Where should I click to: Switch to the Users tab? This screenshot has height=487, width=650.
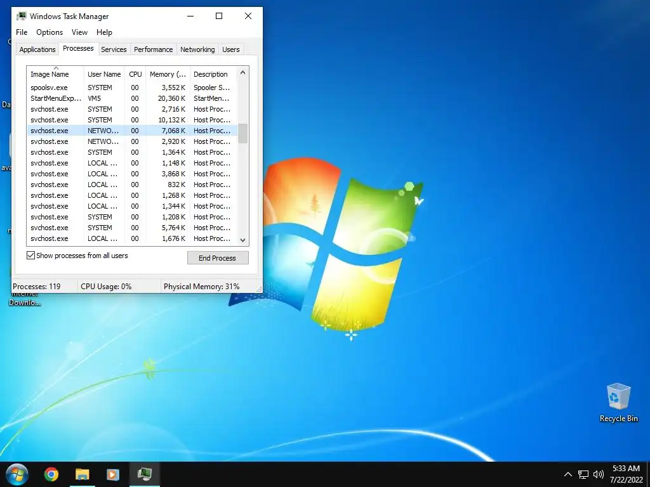(230, 49)
